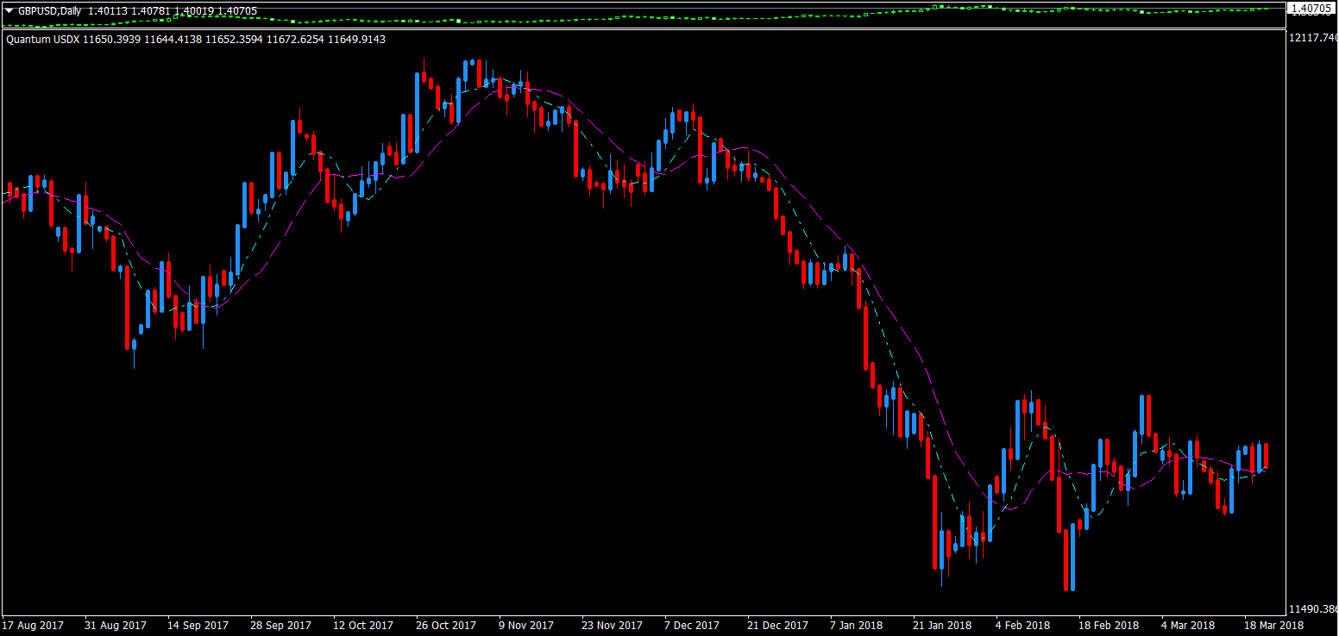Click the 28 Sep 2017 date label

click(x=281, y=625)
